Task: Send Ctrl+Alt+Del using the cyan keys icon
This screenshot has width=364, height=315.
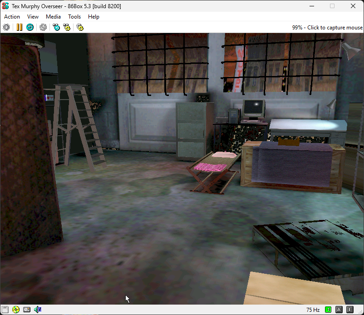Action: [56, 27]
